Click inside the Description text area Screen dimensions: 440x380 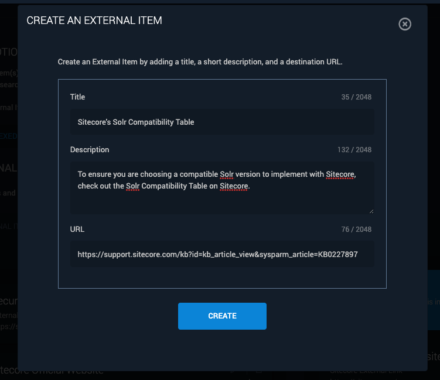(222, 188)
